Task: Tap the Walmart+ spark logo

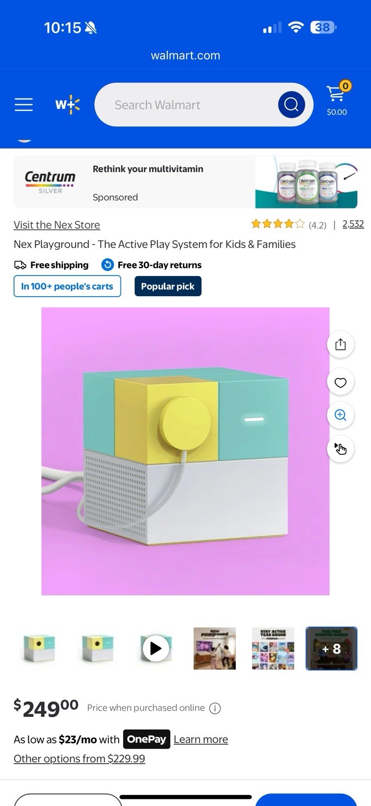Action: 68,105
